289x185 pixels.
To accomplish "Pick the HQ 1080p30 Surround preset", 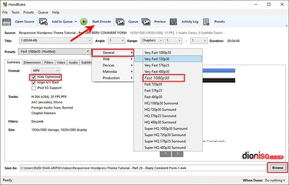I will 168,103.
